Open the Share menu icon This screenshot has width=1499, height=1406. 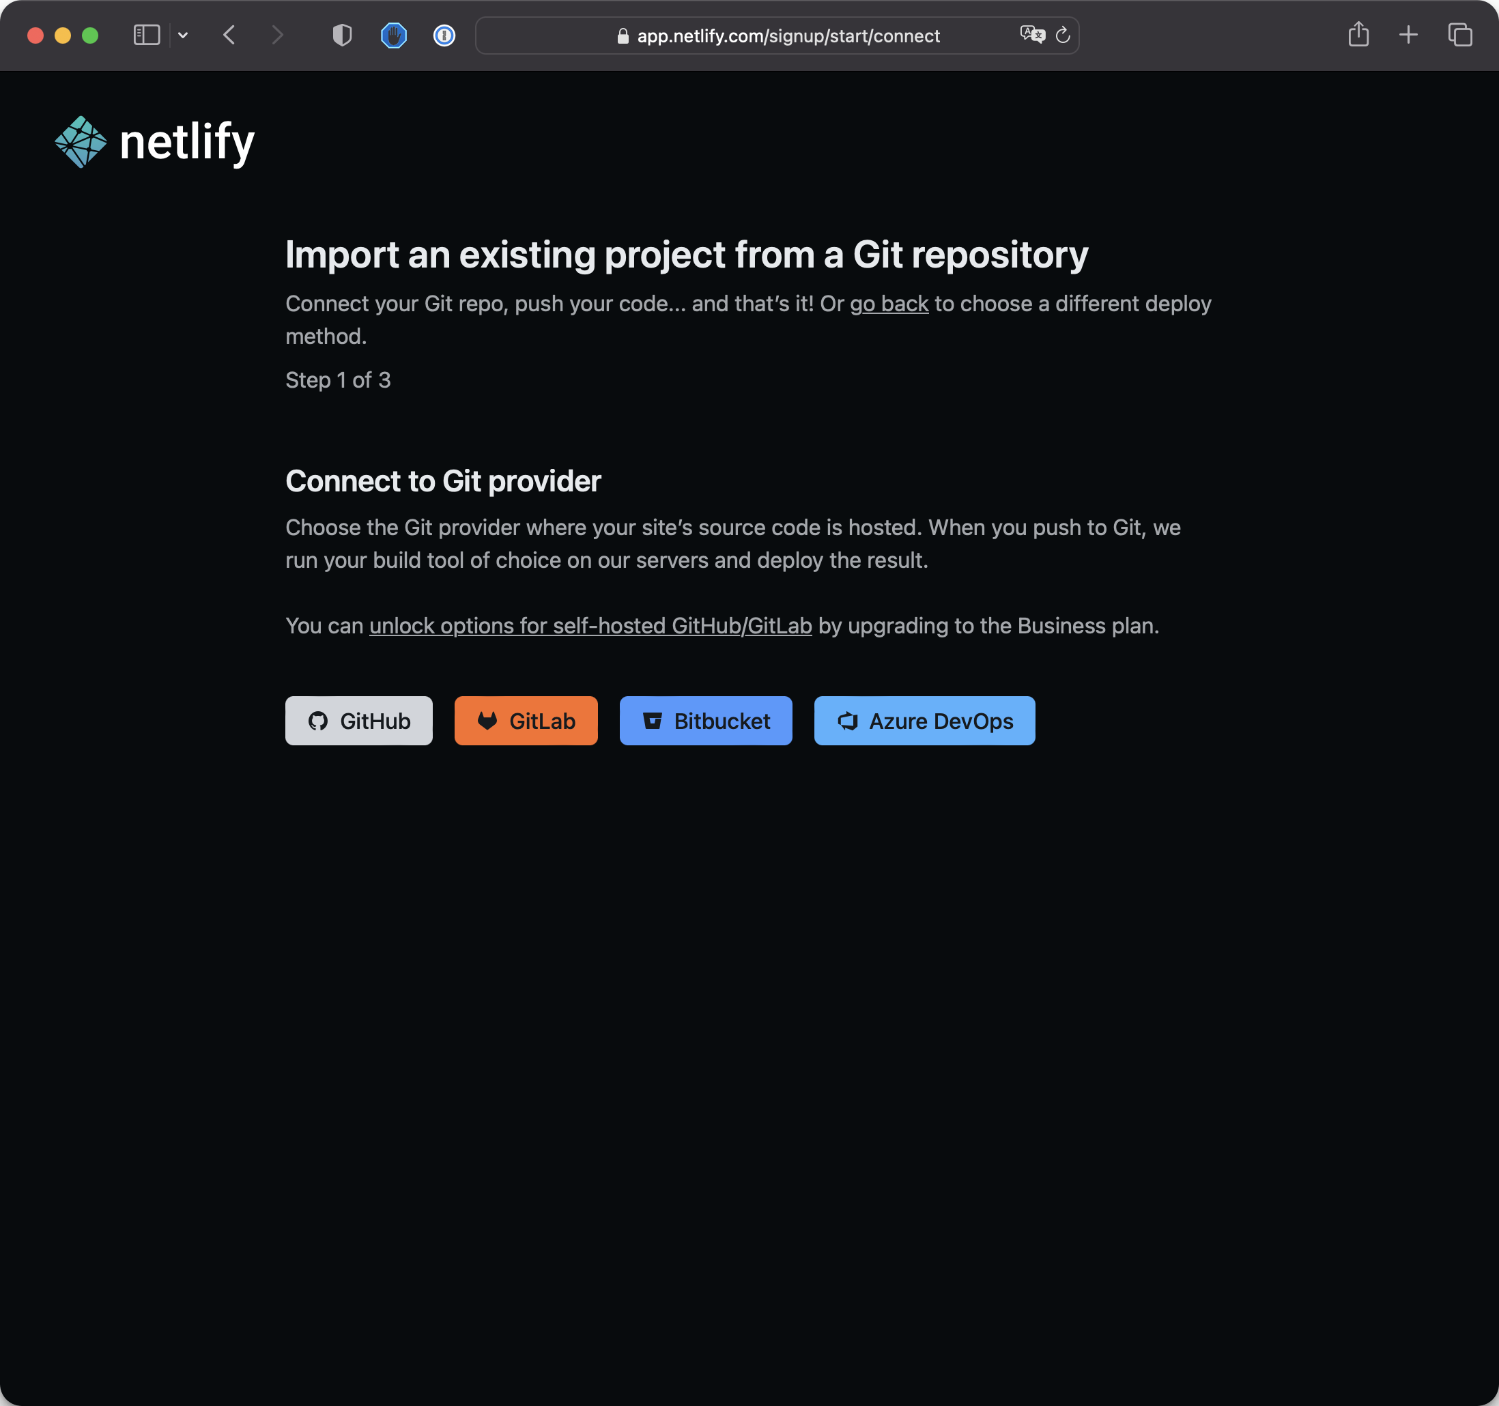pos(1358,35)
